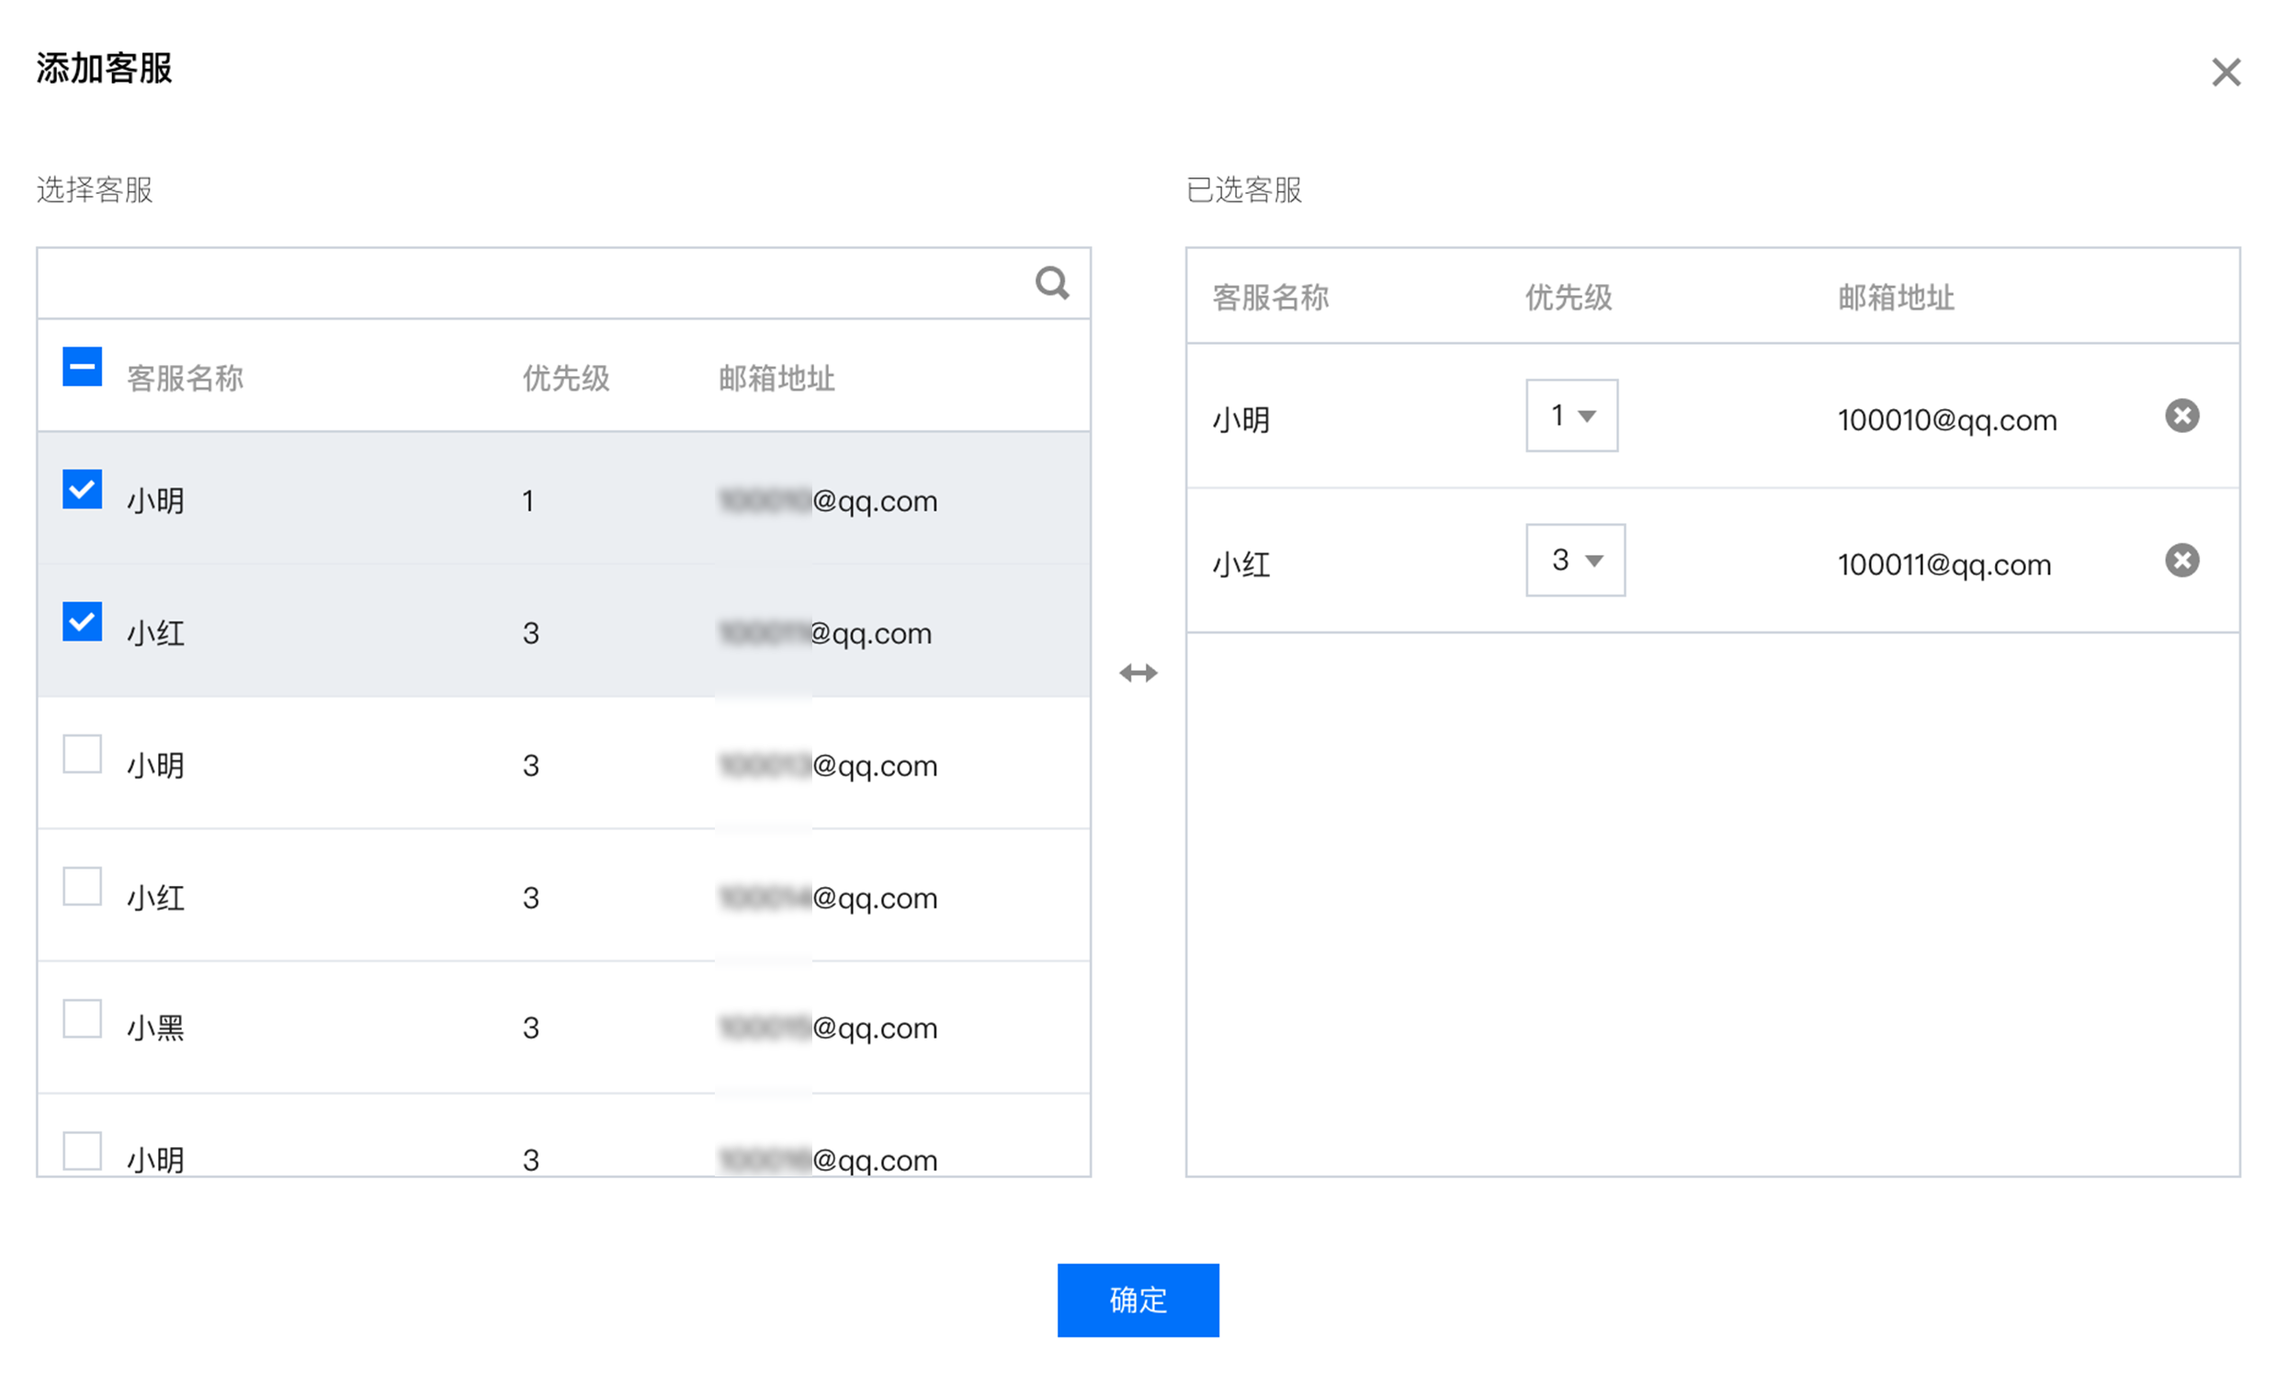Viewport: 2288px width, 1386px height.
Task: Remove 小红 from selected list
Action: point(2181,560)
